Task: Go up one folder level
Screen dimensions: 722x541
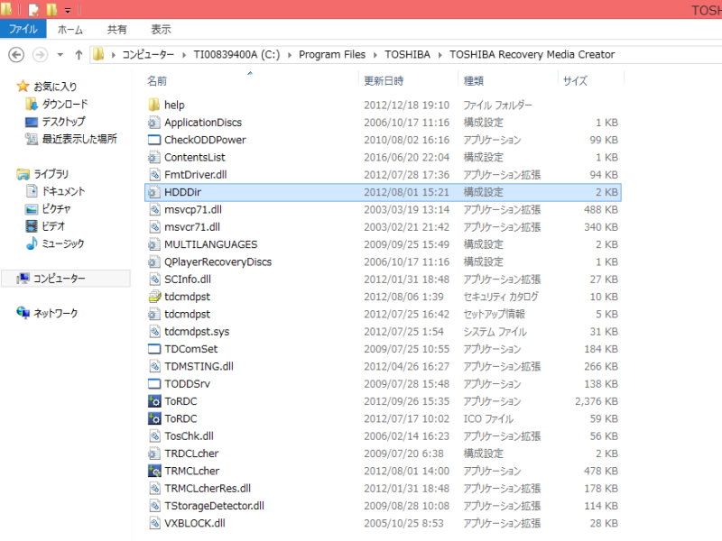Action: pyautogui.click(x=79, y=55)
